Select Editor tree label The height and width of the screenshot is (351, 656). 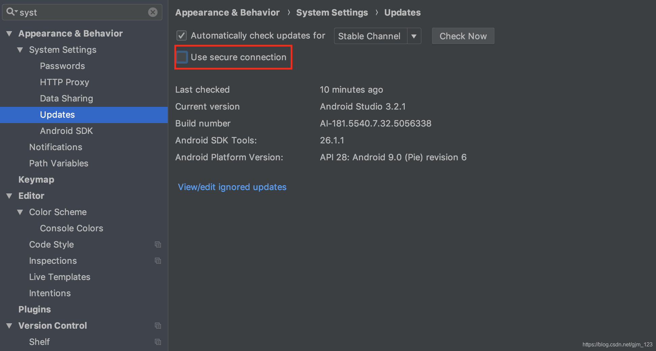pyautogui.click(x=31, y=196)
